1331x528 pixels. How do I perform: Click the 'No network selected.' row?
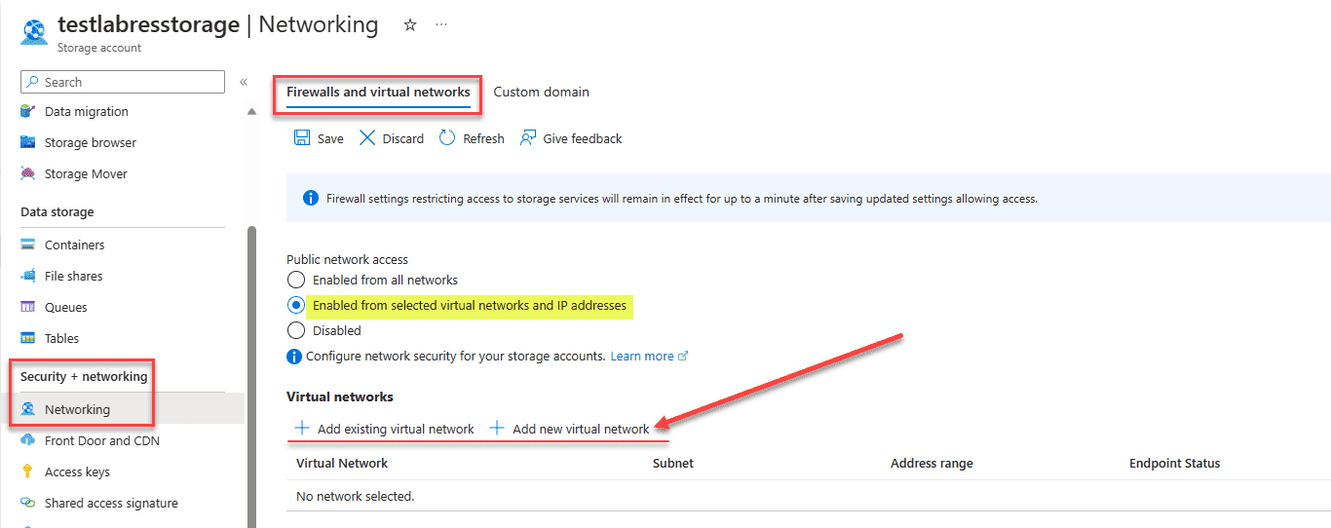809,496
